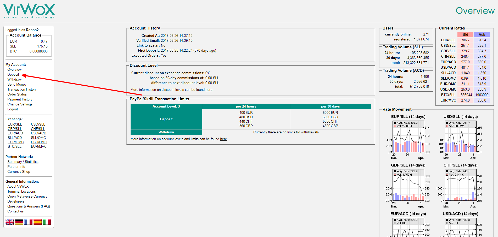Select BTC balance 0.00000000

click(x=38, y=51)
